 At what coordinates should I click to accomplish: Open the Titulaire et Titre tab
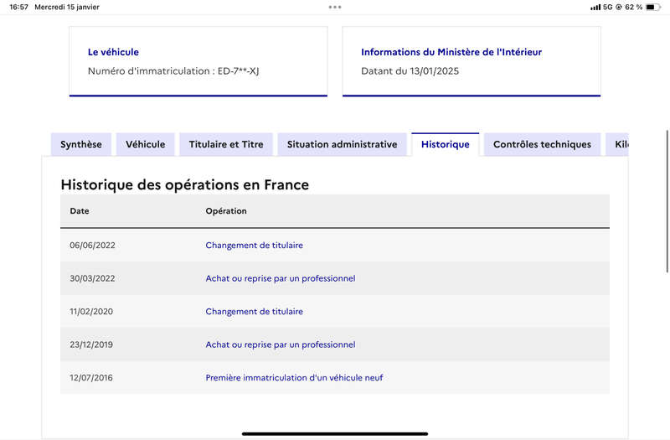pos(226,144)
